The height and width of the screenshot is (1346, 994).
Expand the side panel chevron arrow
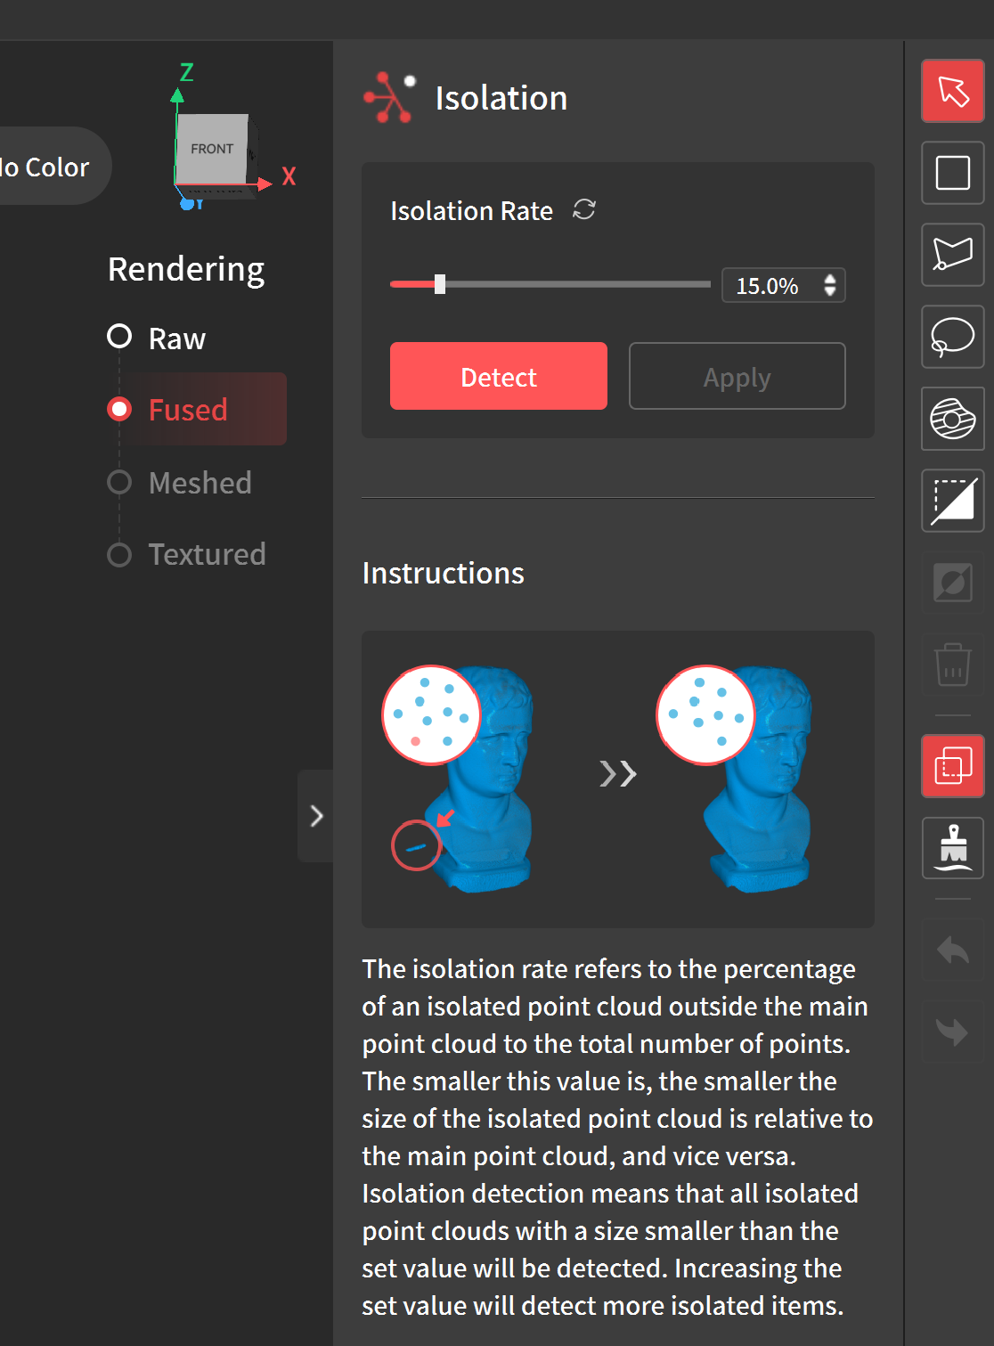pos(316,816)
